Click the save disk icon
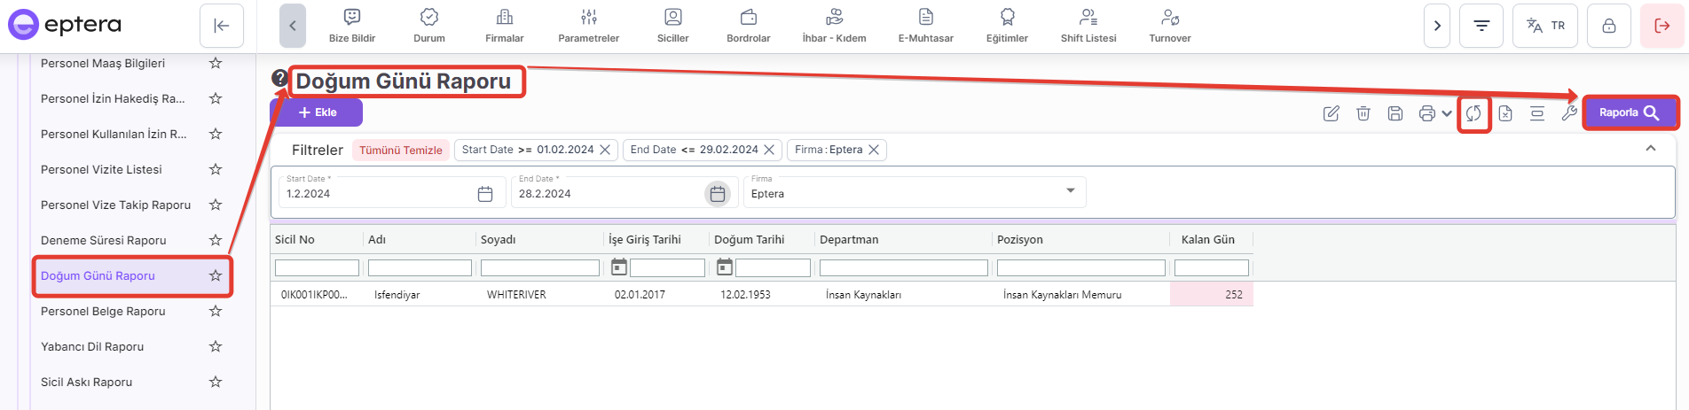Image resolution: width=1689 pixels, height=410 pixels. [x=1395, y=113]
